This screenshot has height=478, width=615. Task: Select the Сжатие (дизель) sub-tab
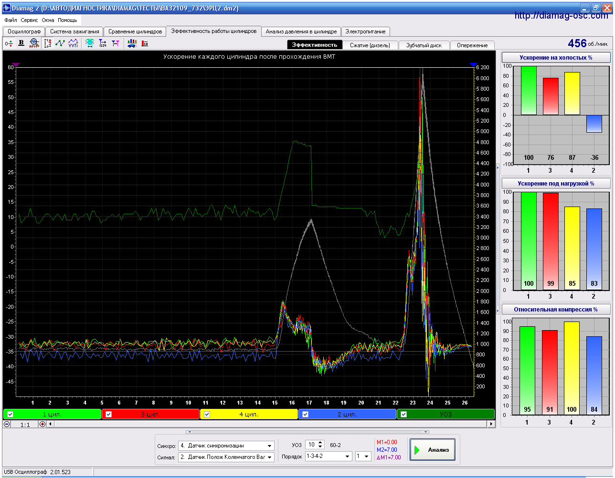click(x=370, y=45)
